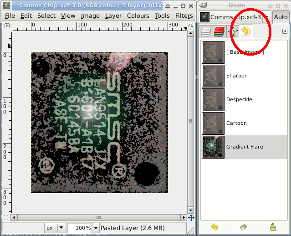
Task: Switch to the Channels tab icon
Action: point(219,31)
